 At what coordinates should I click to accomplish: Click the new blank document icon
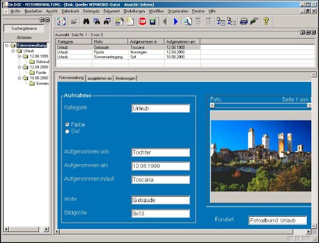pos(130,22)
